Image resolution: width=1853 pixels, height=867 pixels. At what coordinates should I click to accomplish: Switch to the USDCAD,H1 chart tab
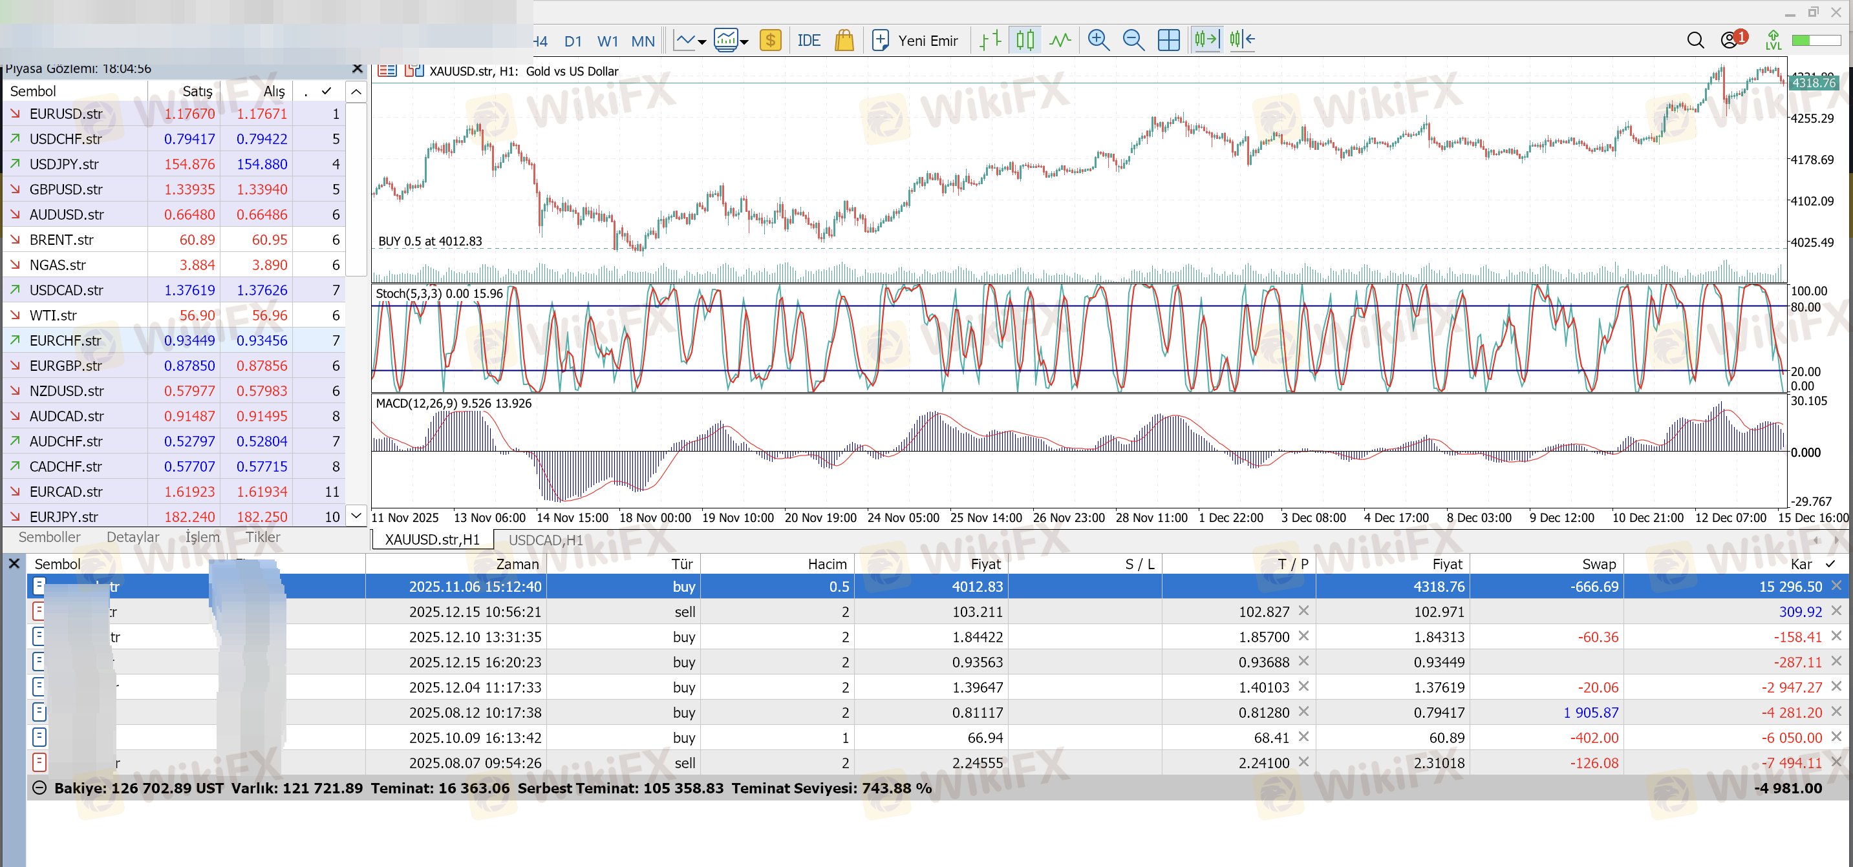click(x=545, y=540)
